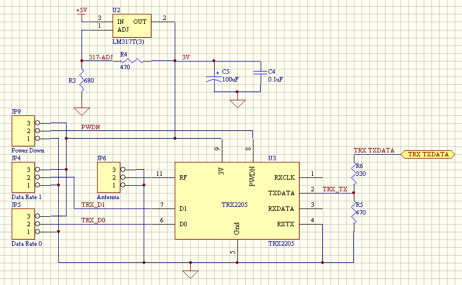462x285 pixels.
Task: Select resistor R3 680 symbol
Action: tap(82, 80)
